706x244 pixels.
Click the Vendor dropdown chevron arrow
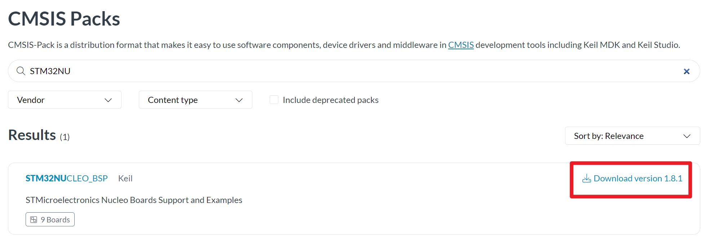click(x=108, y=100)
